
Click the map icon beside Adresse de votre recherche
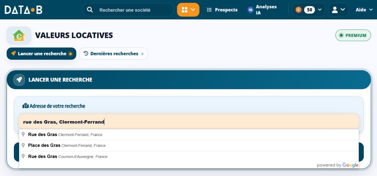click(25, 106)
